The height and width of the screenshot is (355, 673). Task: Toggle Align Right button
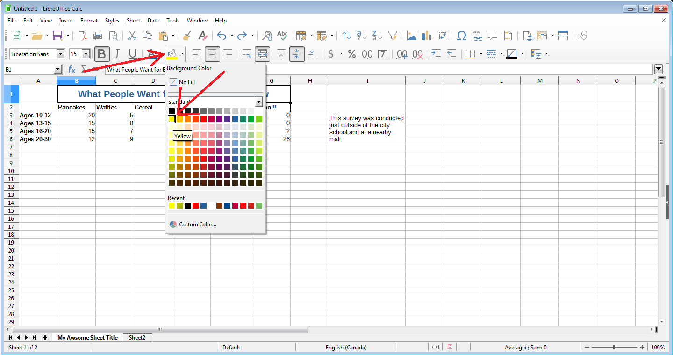228,54
